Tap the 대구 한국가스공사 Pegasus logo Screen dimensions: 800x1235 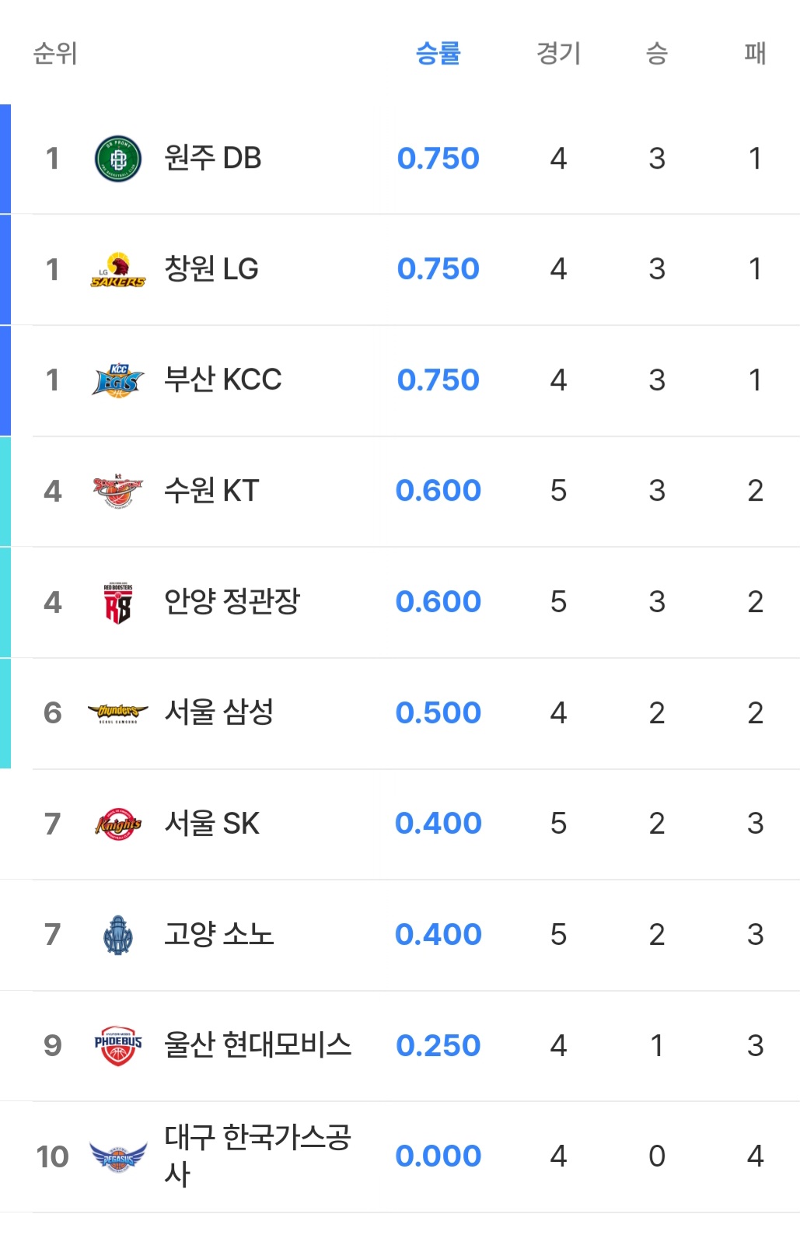pyautogui.click(x=118, y=1157)
